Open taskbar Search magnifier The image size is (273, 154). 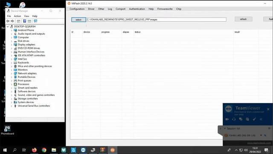tap(15, 150)
